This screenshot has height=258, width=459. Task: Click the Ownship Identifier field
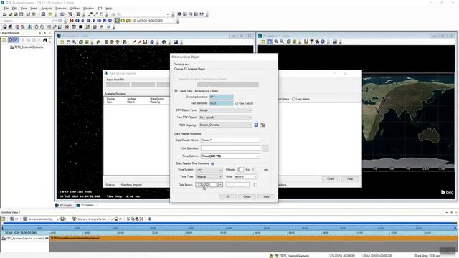point(221,97)
